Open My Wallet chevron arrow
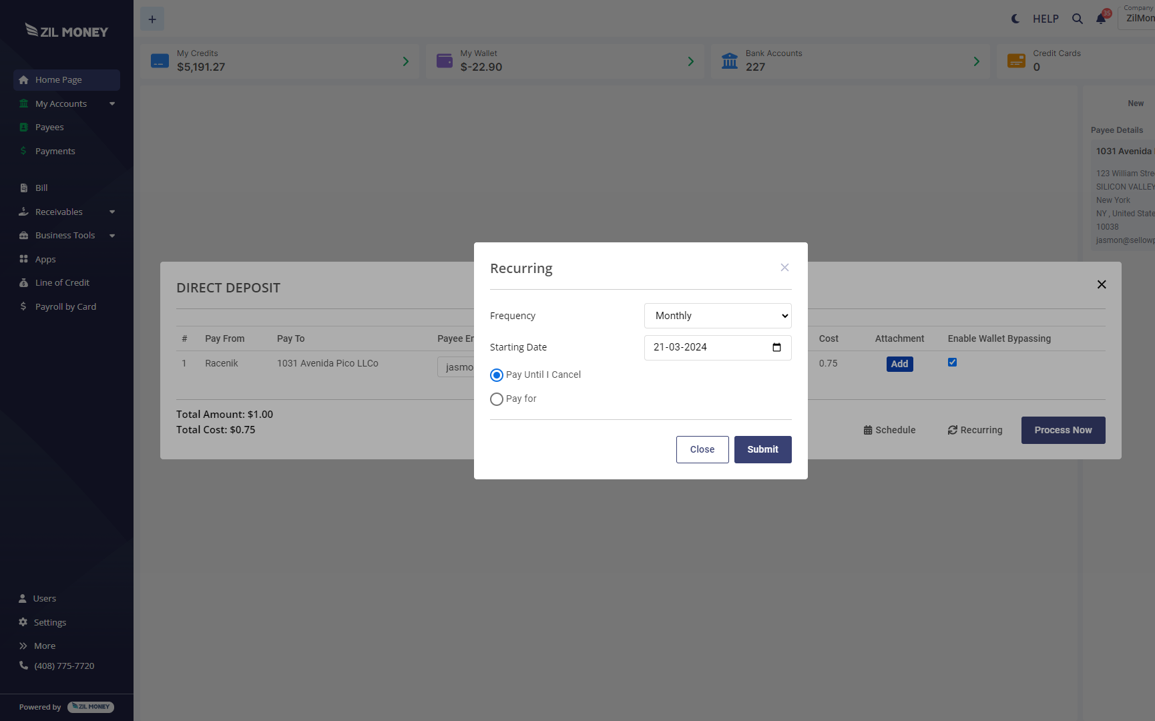1155x721 pixels. click(x=690, y=61)
